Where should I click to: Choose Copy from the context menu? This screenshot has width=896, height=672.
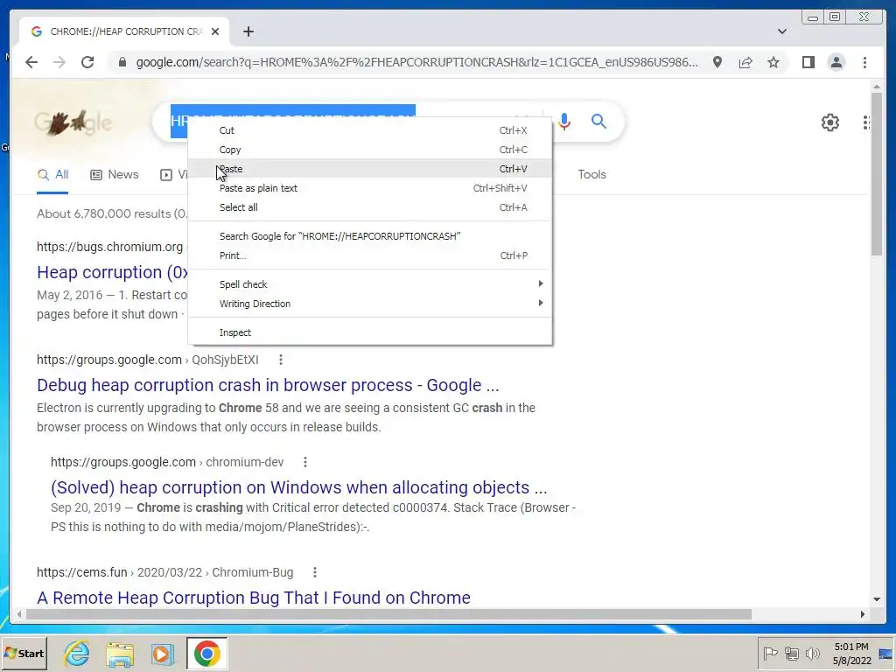tap(370, 150)
